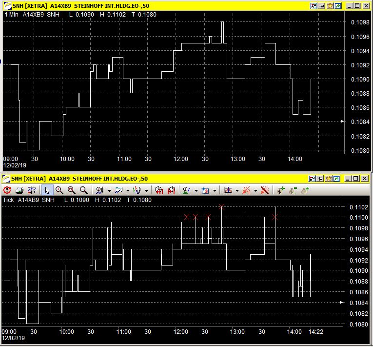Click the star favorite icon in Tick chart titlebar

tap(329, 179)
